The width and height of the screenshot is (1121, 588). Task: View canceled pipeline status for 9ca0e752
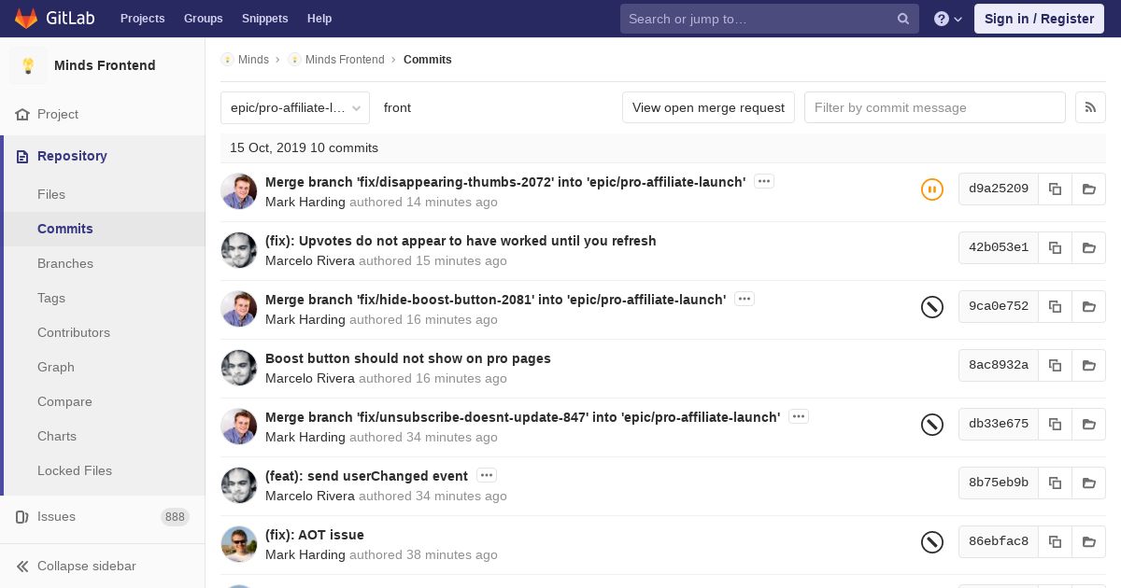pos(932,307)
